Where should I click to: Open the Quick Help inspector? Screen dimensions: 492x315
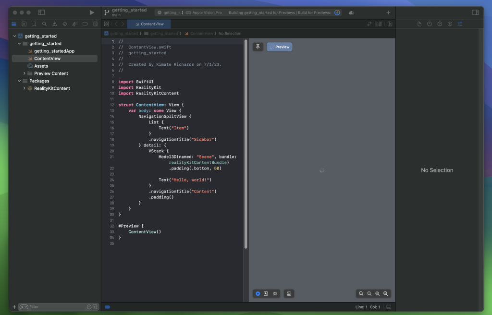(440, 24)
